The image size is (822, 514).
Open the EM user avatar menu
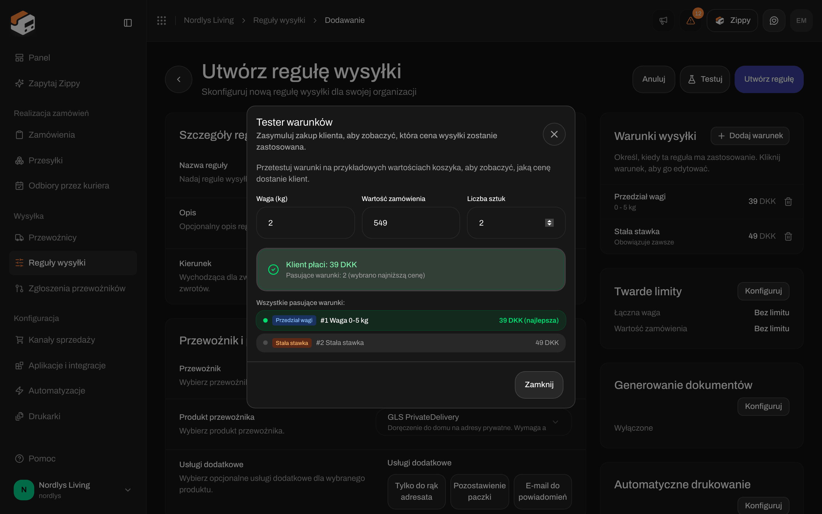(x=801, y=21)
